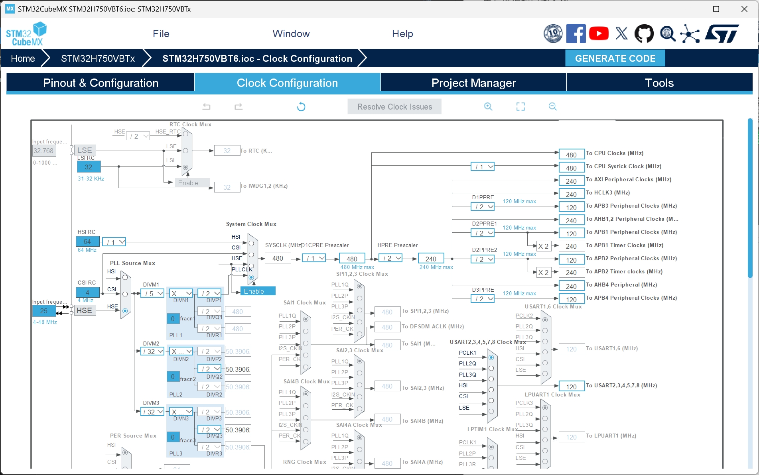
Task: Open the D2PPRE2 /2 dropdown
Action: 483,259
